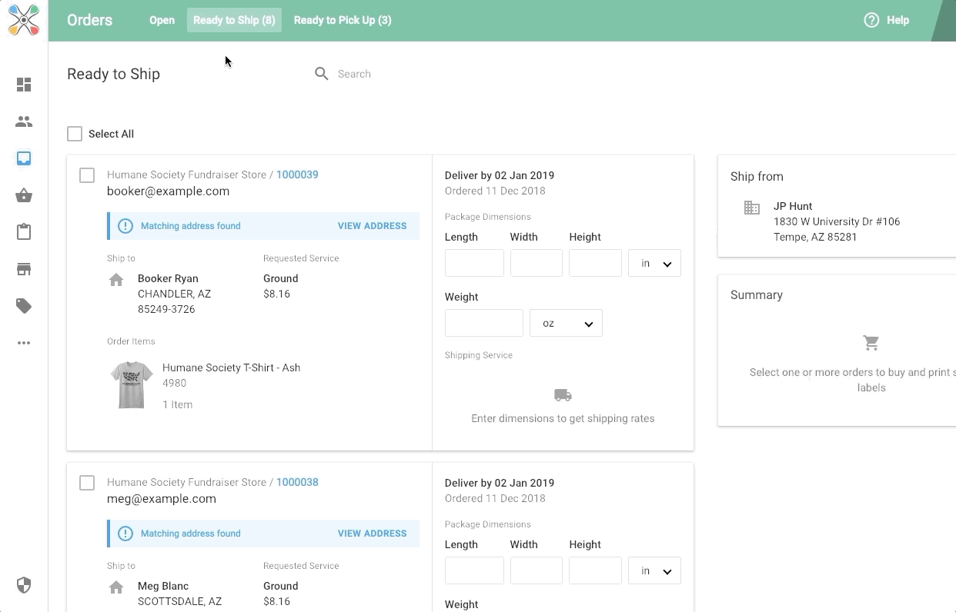Select the orders inbox icon in sidebar
The width and height of the screenshot is (956, 612).
click(24, 158)
